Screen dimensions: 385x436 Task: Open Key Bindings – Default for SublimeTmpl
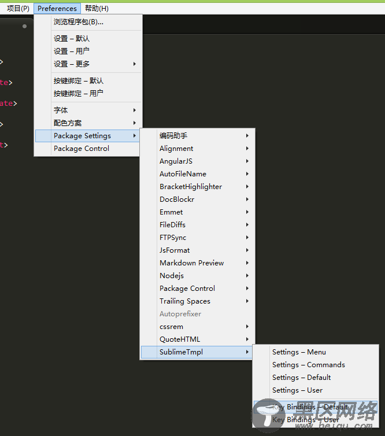(x=316, y=407)
